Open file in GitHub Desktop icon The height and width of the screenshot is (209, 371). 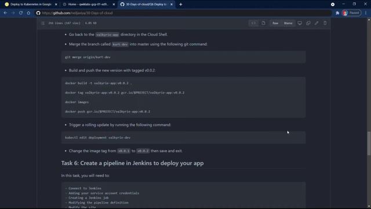tap(300, 23)
